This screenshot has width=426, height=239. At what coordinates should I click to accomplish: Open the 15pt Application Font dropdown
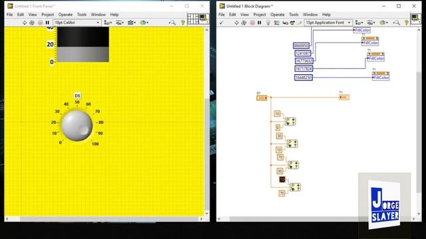tap(328, 23)
